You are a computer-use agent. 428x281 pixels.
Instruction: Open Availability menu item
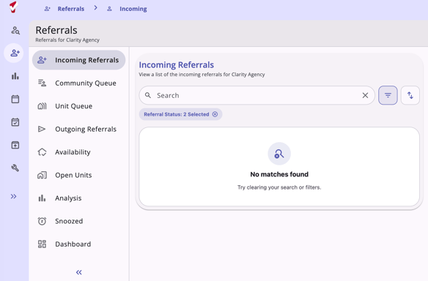[x=78, y=152]
